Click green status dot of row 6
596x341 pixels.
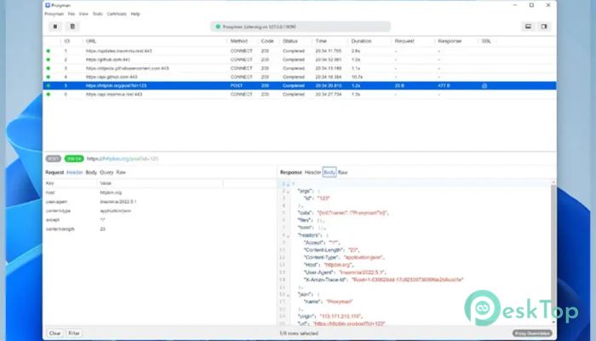(49, 95)
